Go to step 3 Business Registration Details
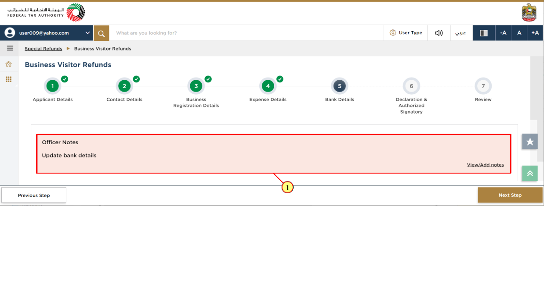Screen dimensions: 544x284 click(x=196, y=86)
